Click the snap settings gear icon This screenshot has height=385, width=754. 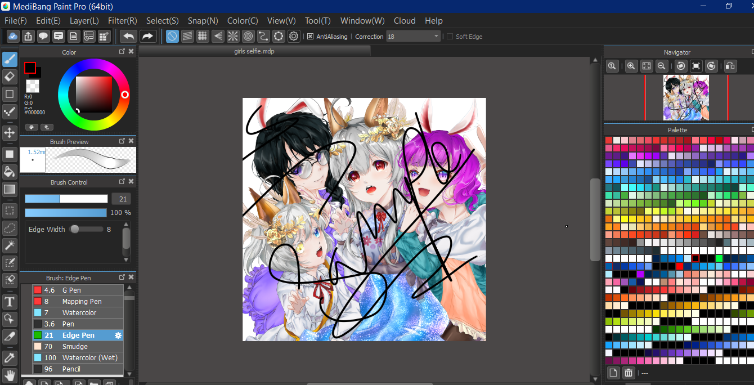click(x=293, y=36)
